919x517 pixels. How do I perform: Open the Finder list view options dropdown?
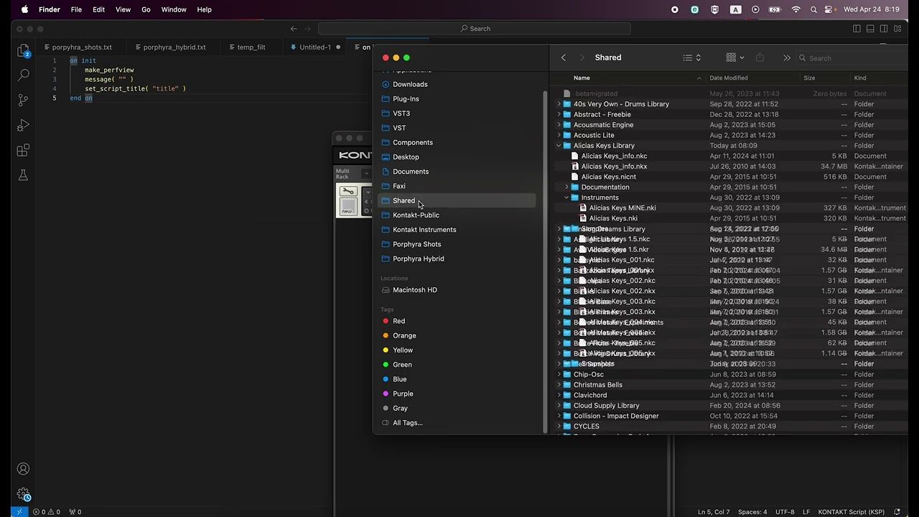pos(692,57)
